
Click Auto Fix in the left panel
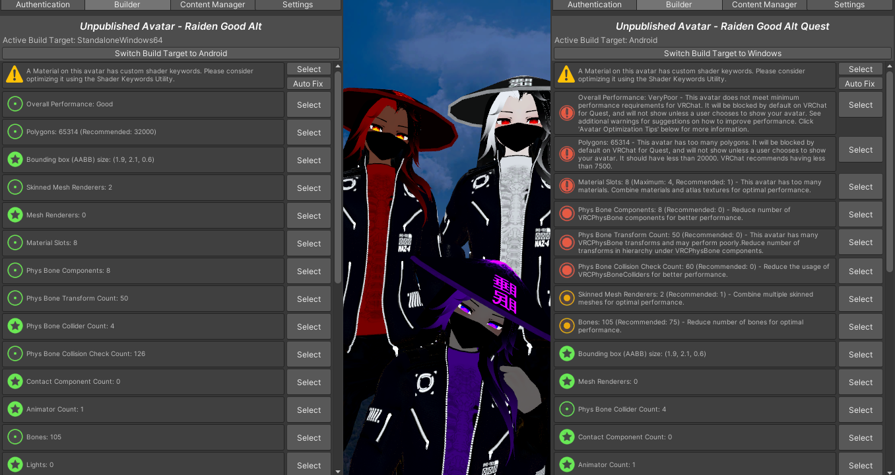[x=308, y=83]
